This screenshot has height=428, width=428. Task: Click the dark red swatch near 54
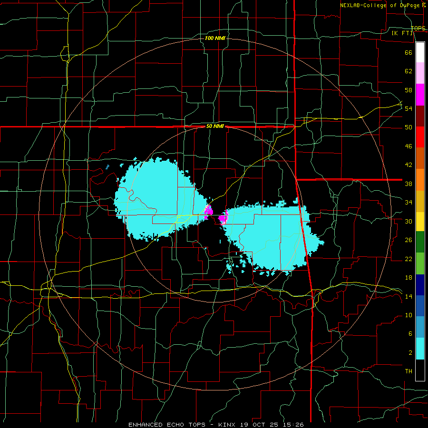pyautogui.click(x=420, y=116)
